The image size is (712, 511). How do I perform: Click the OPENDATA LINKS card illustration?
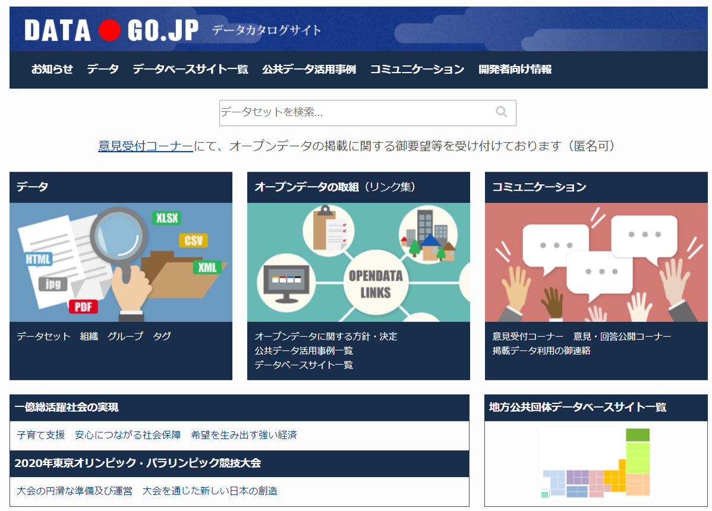(x=358, y=262)
